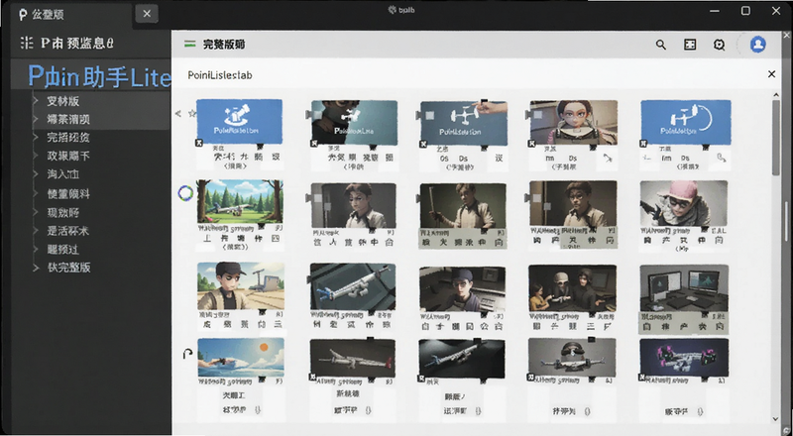This screenshot has width=793, height=436.
Task: Close the open tab with the X button
Action: 147,14
